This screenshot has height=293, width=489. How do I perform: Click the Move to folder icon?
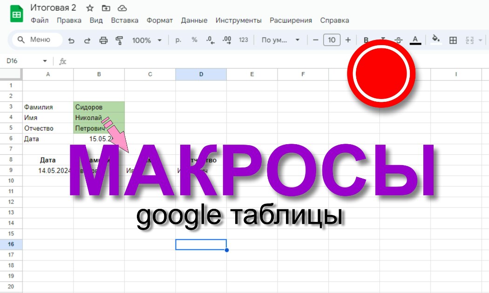coord(106,8)
